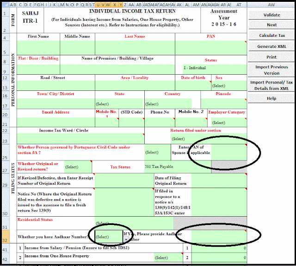Select the Sex dropdown cell
The height and width of the screenshot is (266, 296).
click(x=229, y=86)
